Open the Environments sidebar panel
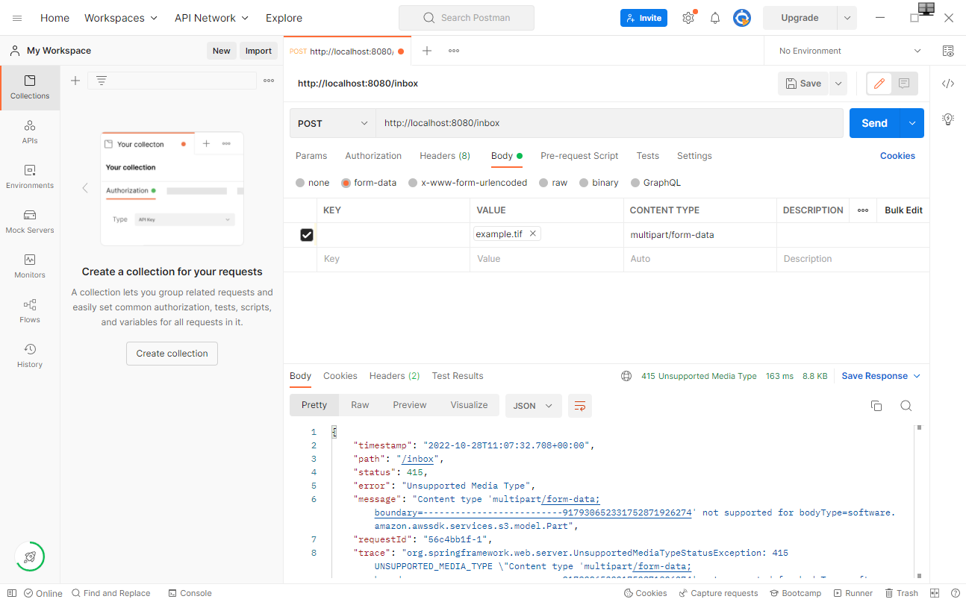 [x=30, y=177]
